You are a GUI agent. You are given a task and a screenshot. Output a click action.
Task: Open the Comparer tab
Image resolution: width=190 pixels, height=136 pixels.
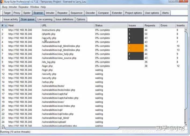click(x=103, y=13)
